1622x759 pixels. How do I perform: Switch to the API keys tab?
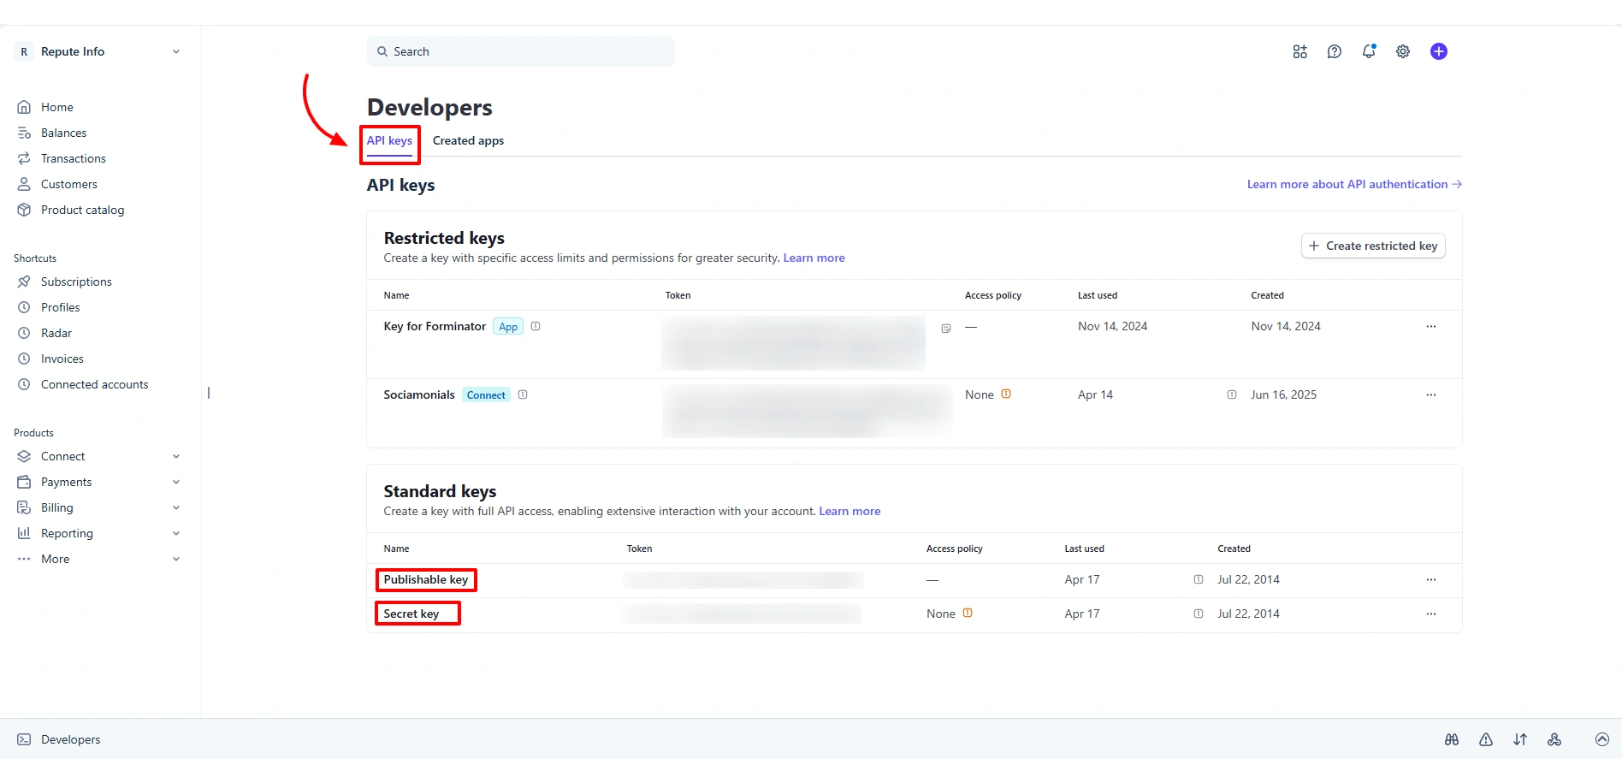tap(389, 140)
